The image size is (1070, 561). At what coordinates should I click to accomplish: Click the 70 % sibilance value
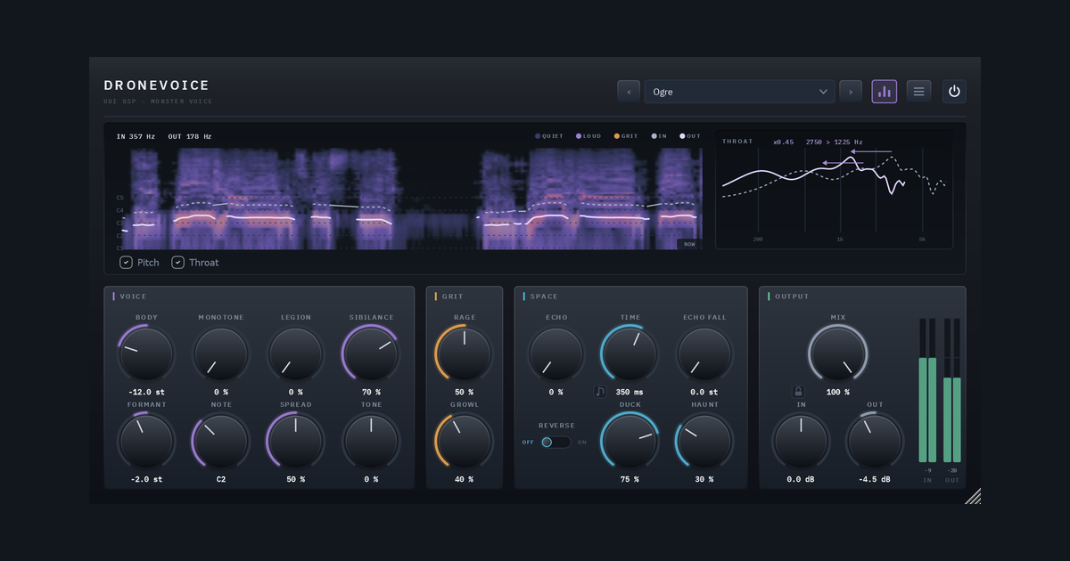point(371,392)
